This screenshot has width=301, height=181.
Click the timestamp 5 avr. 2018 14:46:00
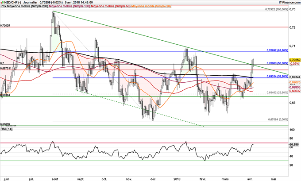pyautogui.click(x=79, y=3)
